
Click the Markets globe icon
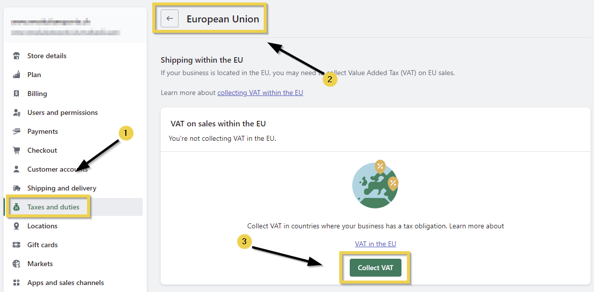[16, 264]
